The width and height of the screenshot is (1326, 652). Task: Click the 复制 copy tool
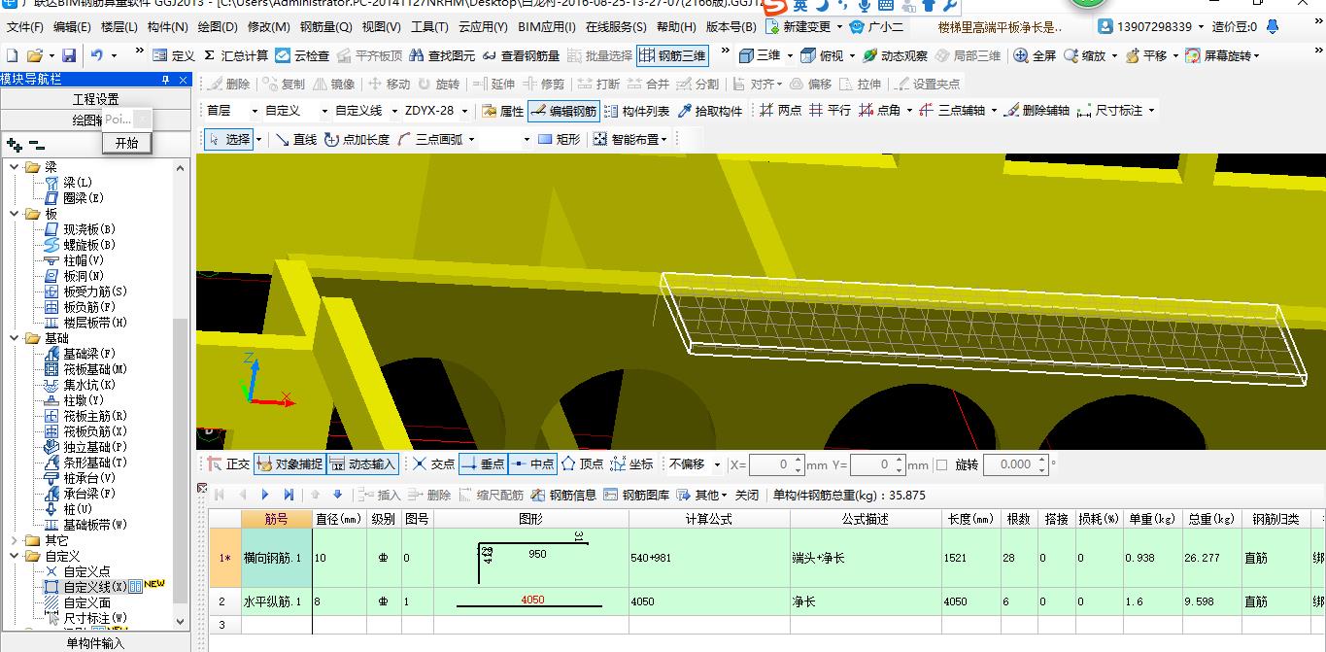point(284,84)
